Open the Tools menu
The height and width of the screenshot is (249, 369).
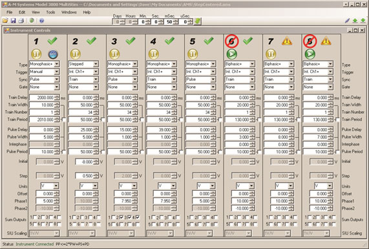pyautogui.click(x=50, y=12)
